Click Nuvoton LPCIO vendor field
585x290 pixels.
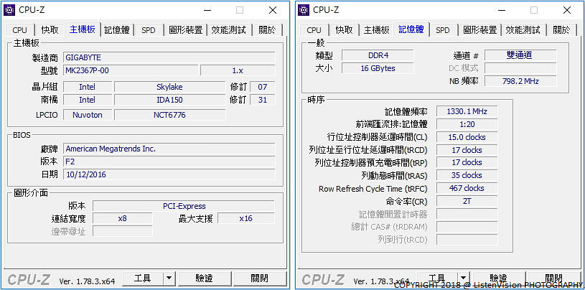[88, 115]
